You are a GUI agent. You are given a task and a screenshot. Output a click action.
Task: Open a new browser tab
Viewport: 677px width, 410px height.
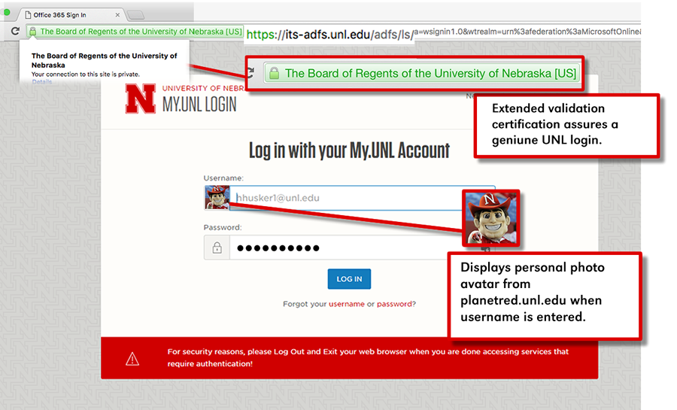click(x=135, y=15)
